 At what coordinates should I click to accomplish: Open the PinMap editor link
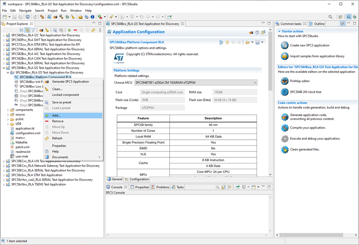pyautogui.click(x=300, y=81)
